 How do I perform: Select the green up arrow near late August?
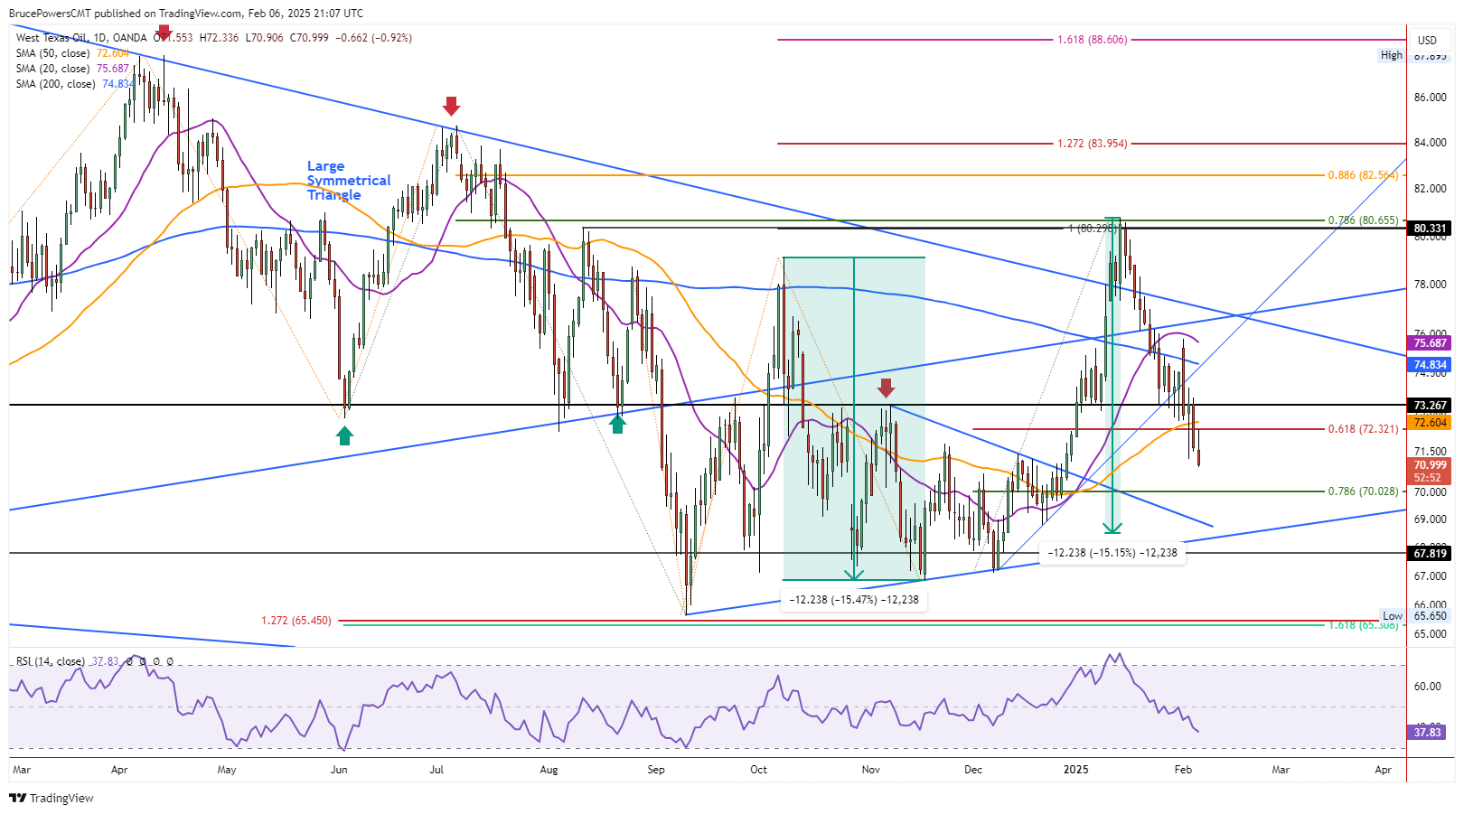617,424
